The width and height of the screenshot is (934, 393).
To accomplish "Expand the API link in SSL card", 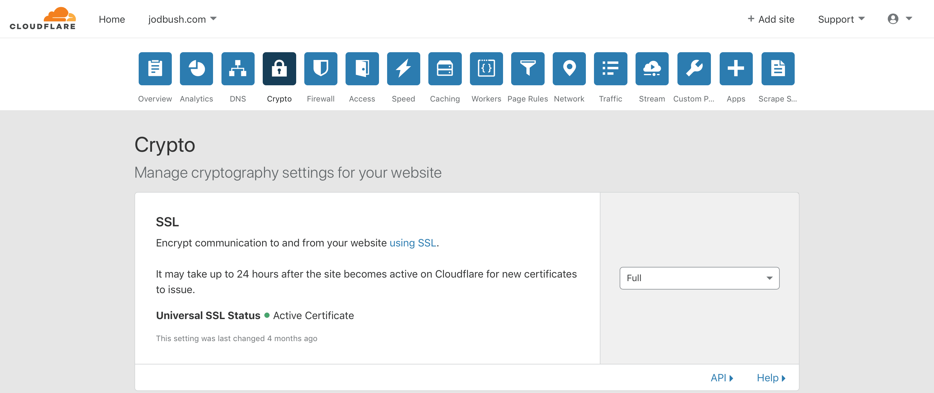I will [x=722, y=378].
